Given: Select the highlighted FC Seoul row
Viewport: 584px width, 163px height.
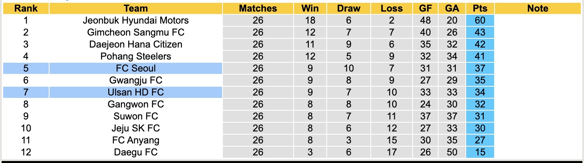Looking at the screenshot, I should point(136,68).
